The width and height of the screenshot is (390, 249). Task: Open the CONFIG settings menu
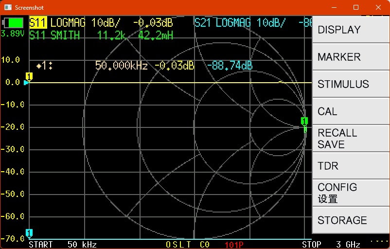(350, 193)
